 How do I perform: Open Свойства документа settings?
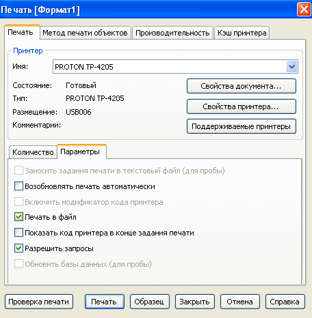(242, 86)
